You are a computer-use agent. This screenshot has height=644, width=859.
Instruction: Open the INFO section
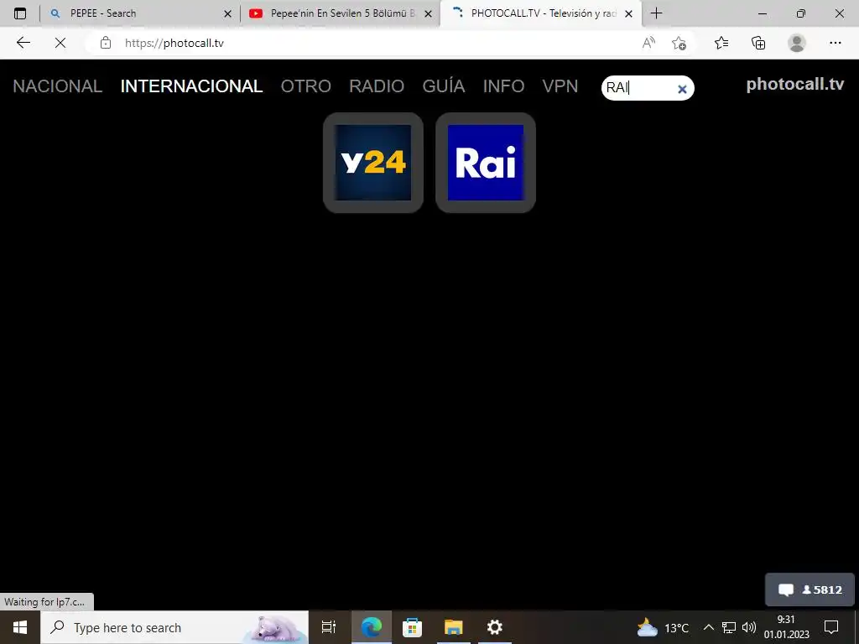tap(503, 86)
